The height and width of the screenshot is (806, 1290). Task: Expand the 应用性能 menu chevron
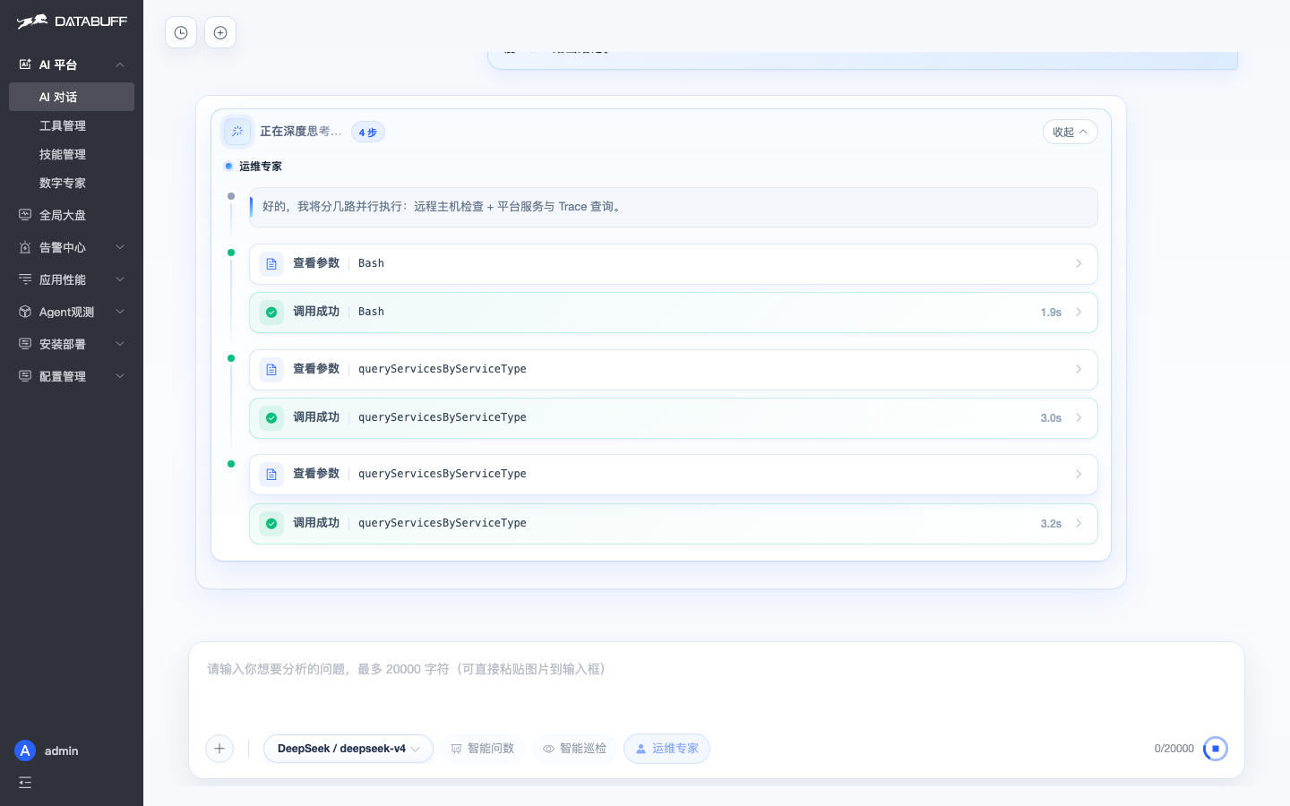(120, 279)
